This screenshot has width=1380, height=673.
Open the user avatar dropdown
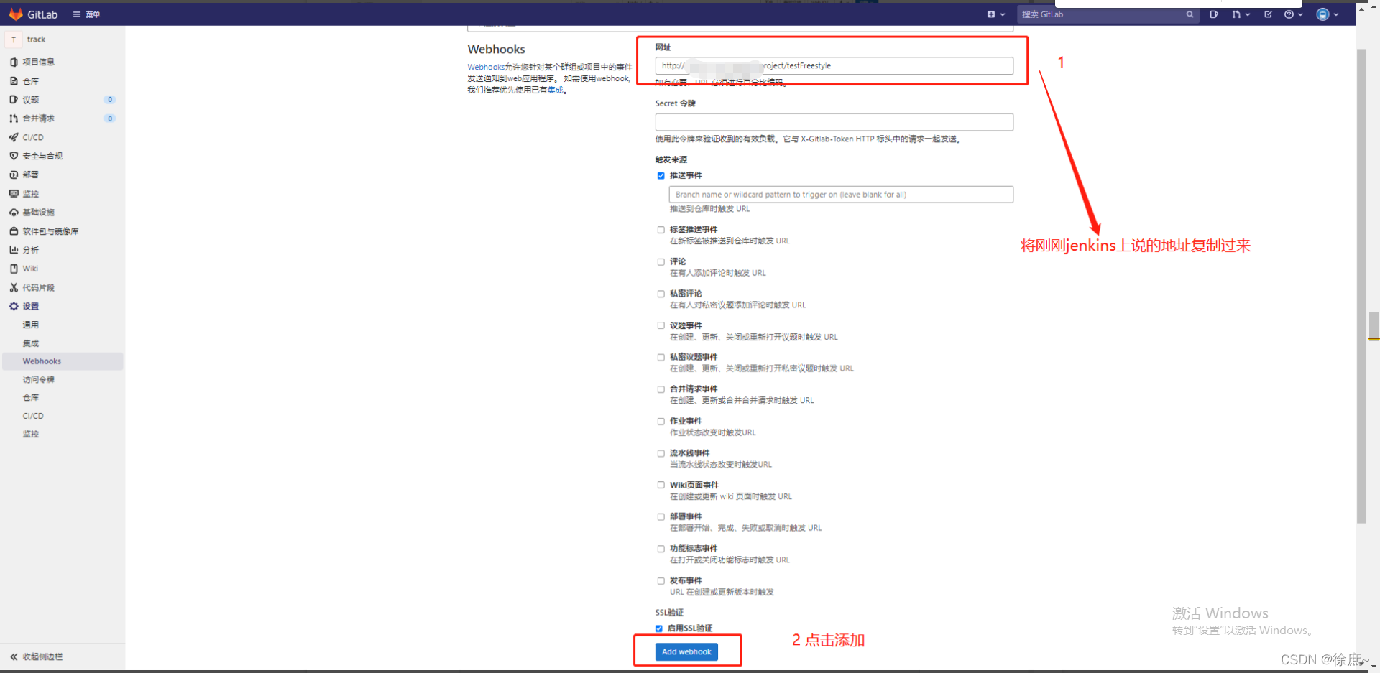point(1326,14)
